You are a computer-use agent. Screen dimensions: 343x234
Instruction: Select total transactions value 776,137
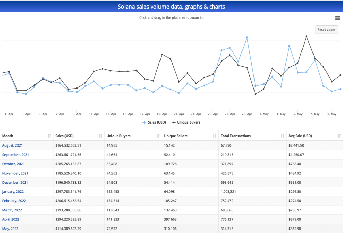tap(227, 219)
